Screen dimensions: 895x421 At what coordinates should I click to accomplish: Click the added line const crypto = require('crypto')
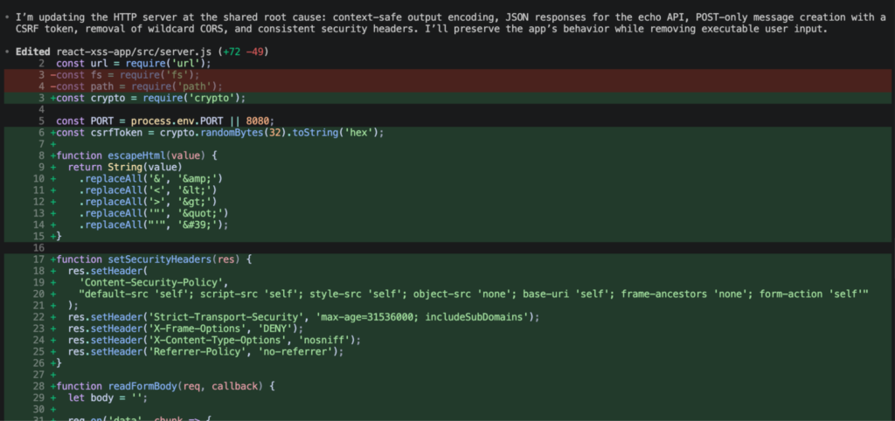148,98
